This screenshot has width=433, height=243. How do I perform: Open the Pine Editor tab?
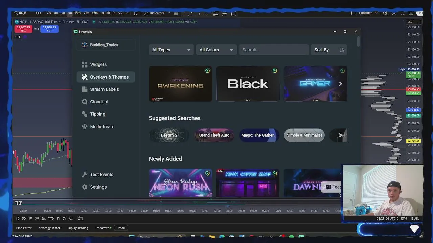coord(24,228)
